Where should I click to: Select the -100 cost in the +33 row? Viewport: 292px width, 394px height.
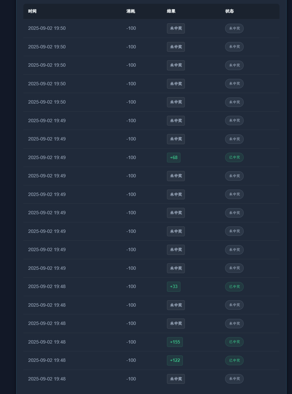tap(131, 287)
